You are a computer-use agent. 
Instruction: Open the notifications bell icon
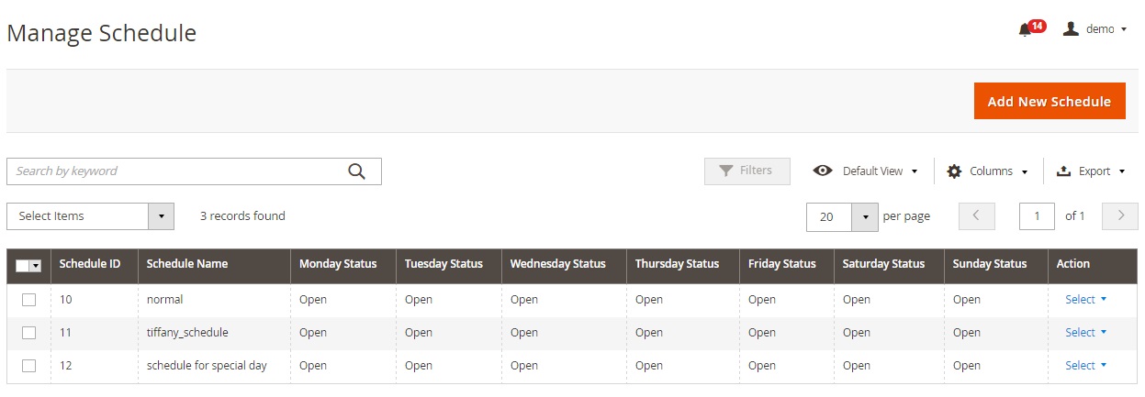coord(1025,29)
